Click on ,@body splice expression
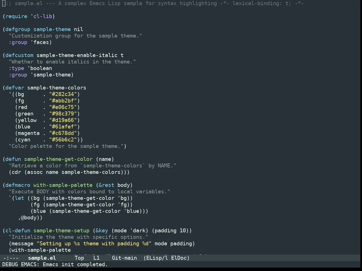Viewport: 362px width, 271px height. pos(29,218)
